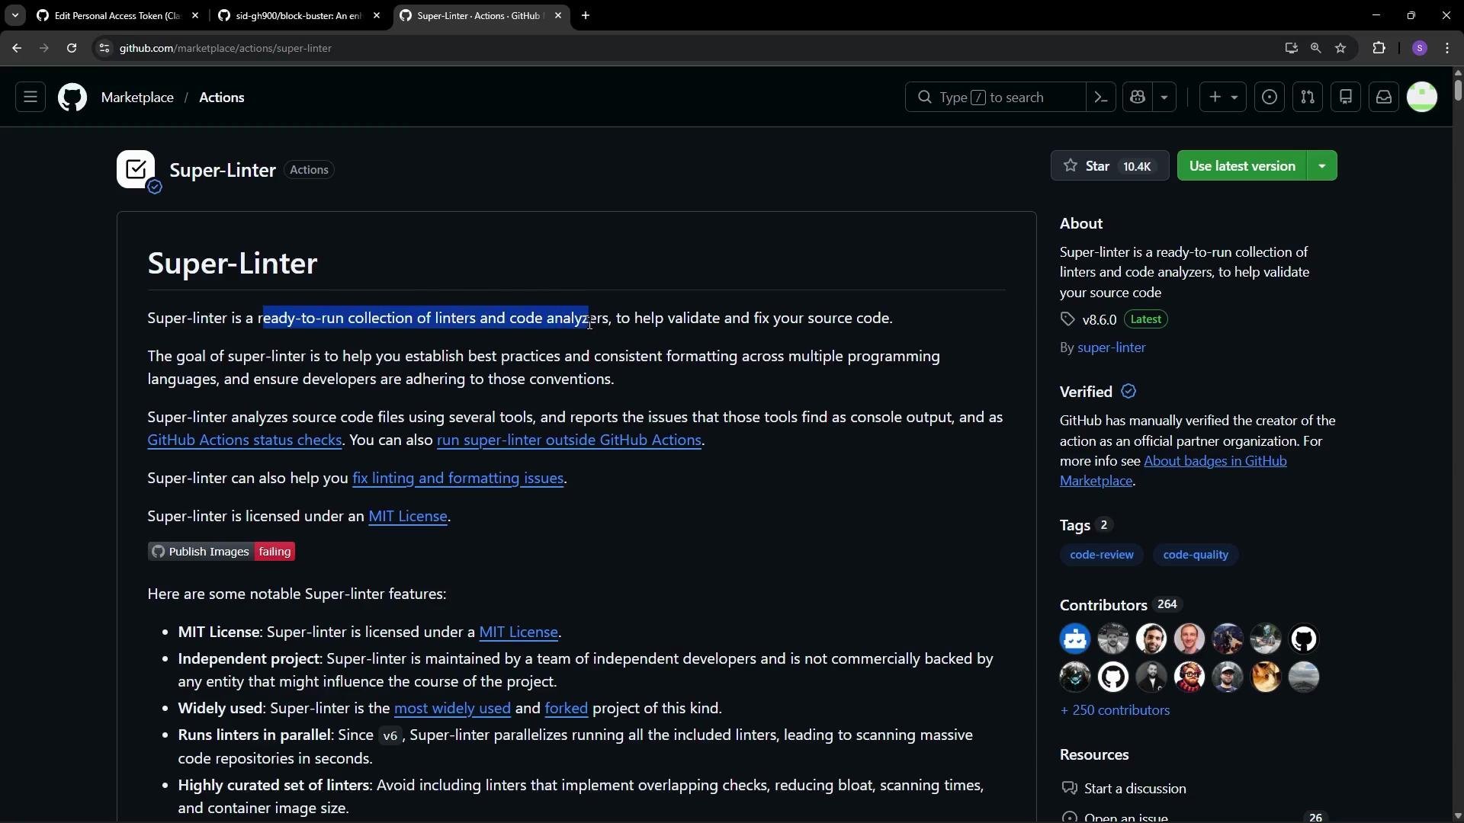The image size is (1464, 823).
Task: Select the code-quality tag
Action: point(1195,555)
